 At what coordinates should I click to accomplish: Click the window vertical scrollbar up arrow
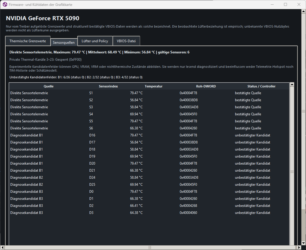(x=303, y=11)
